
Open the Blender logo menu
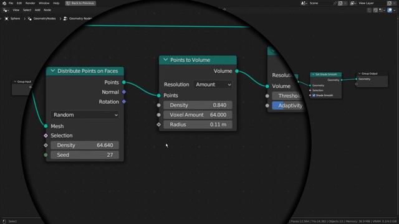(x=4, y=3)
